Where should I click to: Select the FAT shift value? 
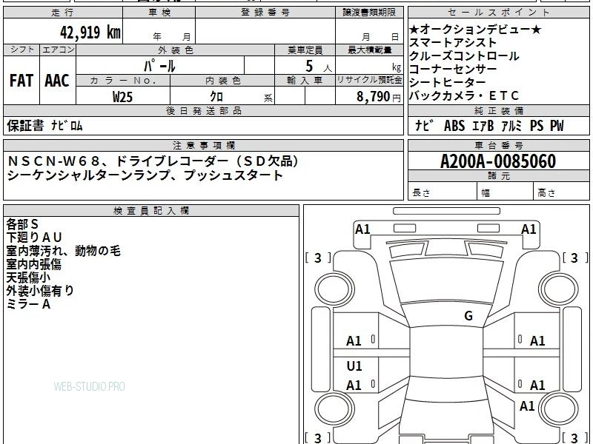21,81
